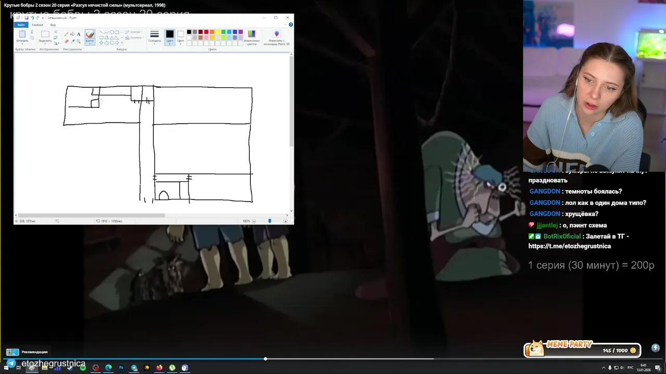Click the Select (Выделить) rectangle icon
This screenshot has height=374, width=666.
[45, 34]
